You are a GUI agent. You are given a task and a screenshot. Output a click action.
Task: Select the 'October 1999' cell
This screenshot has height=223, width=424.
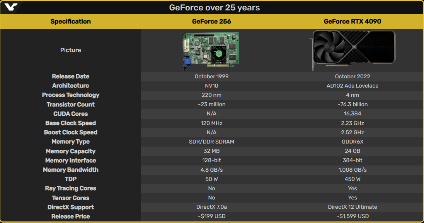211,77
